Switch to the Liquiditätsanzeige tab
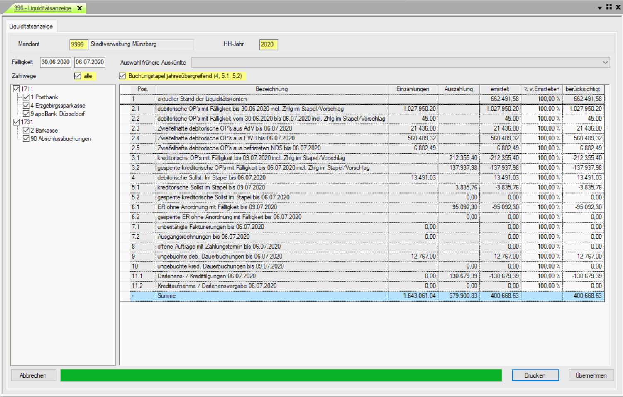 point(31,26)
